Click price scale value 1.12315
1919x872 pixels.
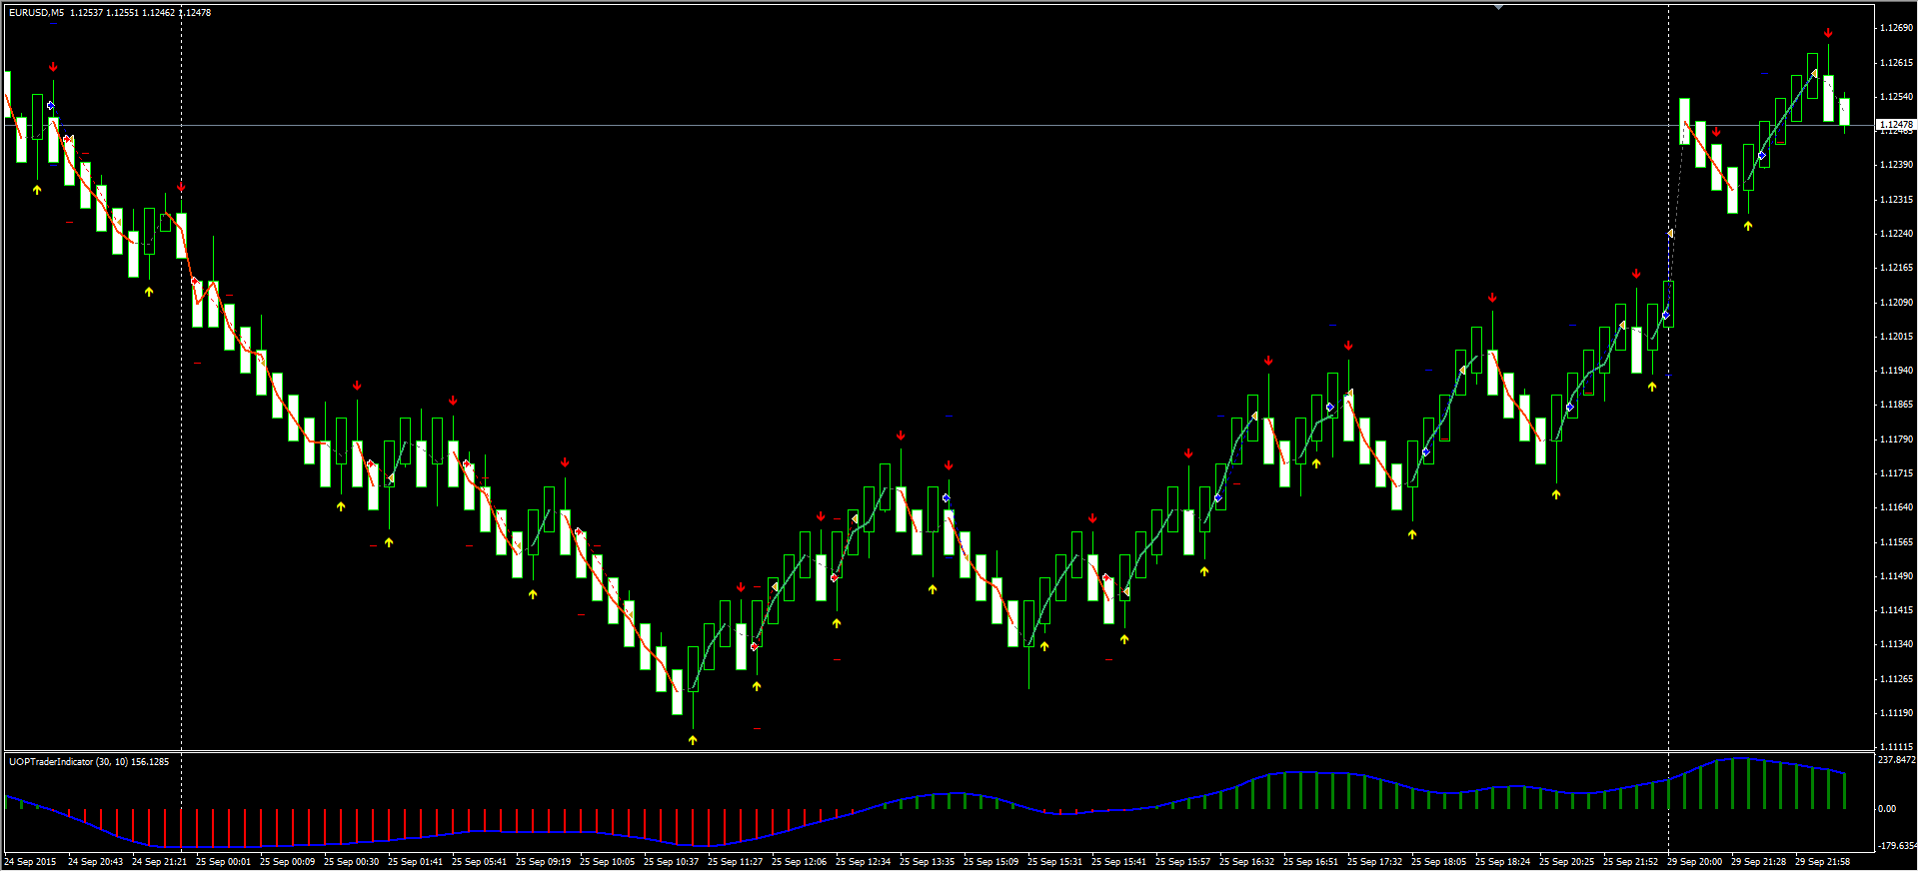[1896, 199]
